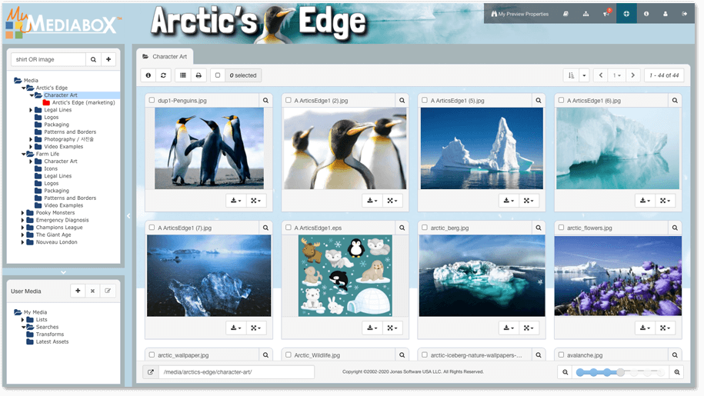
Task: Open the A ArticsEdge1.eps animal thumbnail
Action: click(345, 276)
